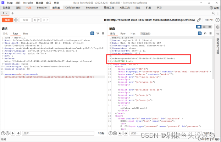Viewport: 221px width, 142px height.
Task: Open the Intruder menu in menu bar
Action: tap(28, 3)
